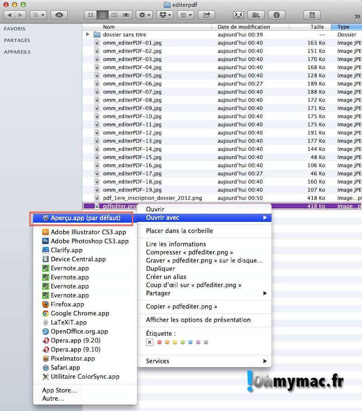Screen dimensions: 362x411
Task: Switch Finder to Cover Flow view
Action: [126, 15]
